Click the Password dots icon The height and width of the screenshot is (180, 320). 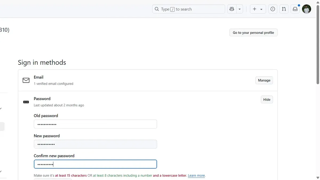click(x=26, y=102)
